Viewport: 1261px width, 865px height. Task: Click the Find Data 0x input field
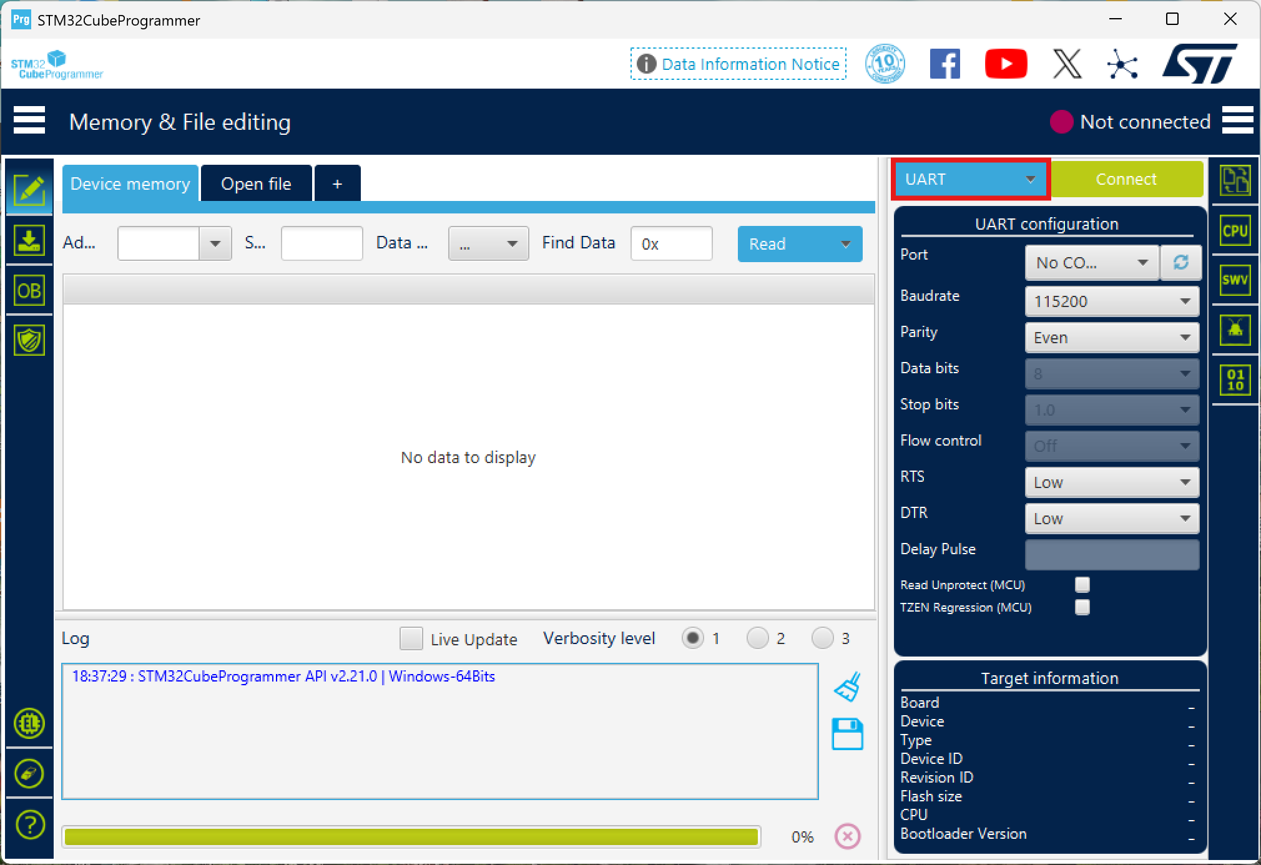click(x=671, y=243)
